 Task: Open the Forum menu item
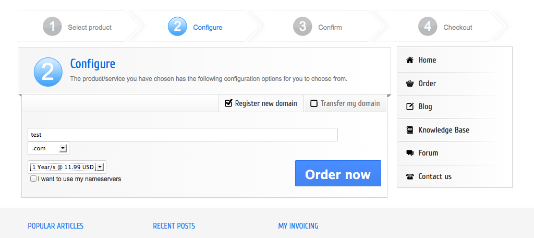click(x=428, y=153)
